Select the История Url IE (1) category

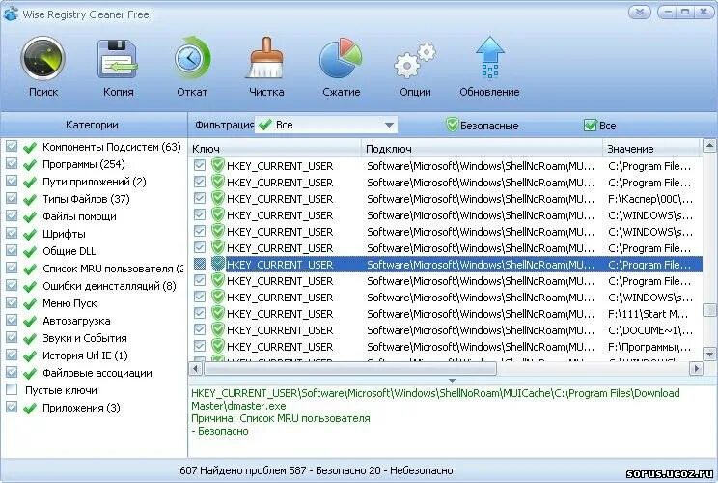click(x=85, y=355)
